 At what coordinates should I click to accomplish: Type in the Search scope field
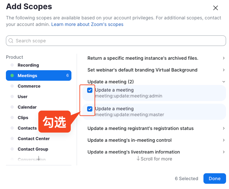click(x=118, y=41)
